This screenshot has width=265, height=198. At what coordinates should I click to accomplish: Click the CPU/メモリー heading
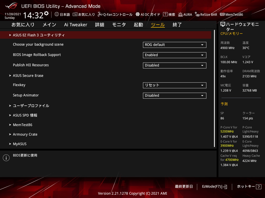[232, 34]
